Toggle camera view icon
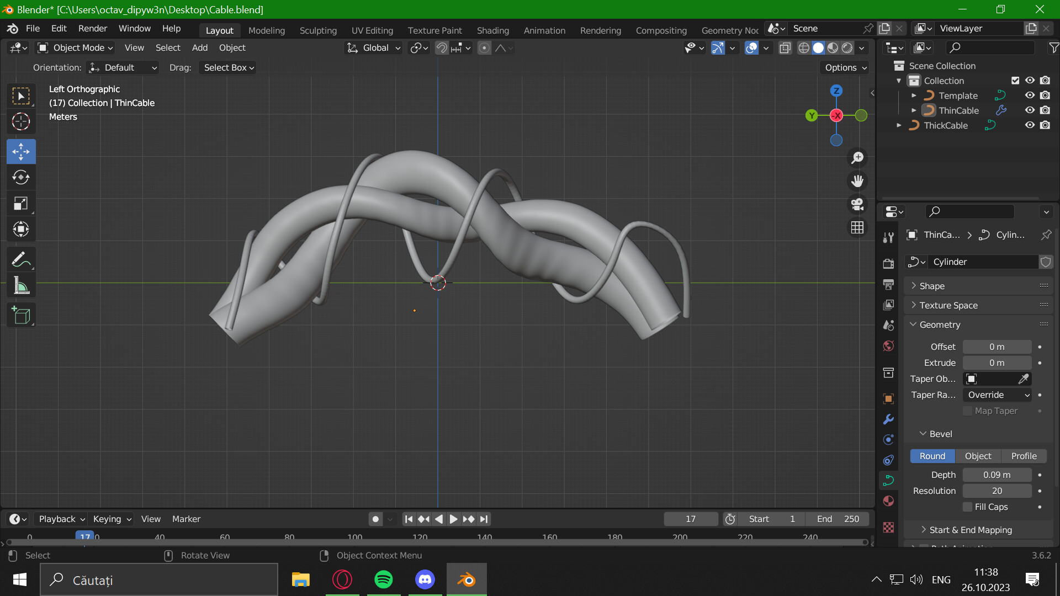This screenshot has width=1060, height=596. [x=857, y=204]
